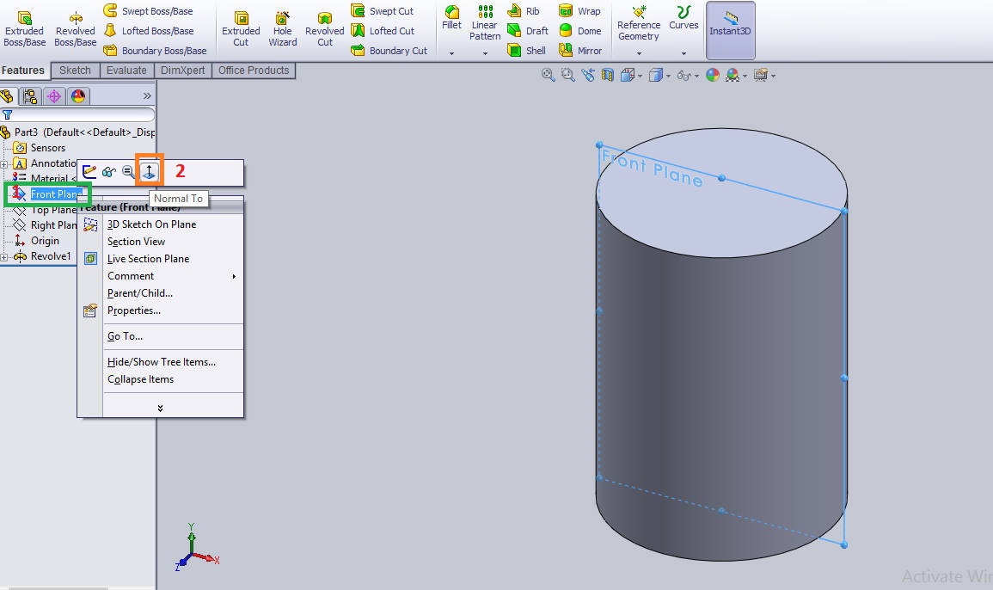Toggle Live Section Plane option
The width and height of the screenshot is (993, 590).
click(x=146, y=258)
